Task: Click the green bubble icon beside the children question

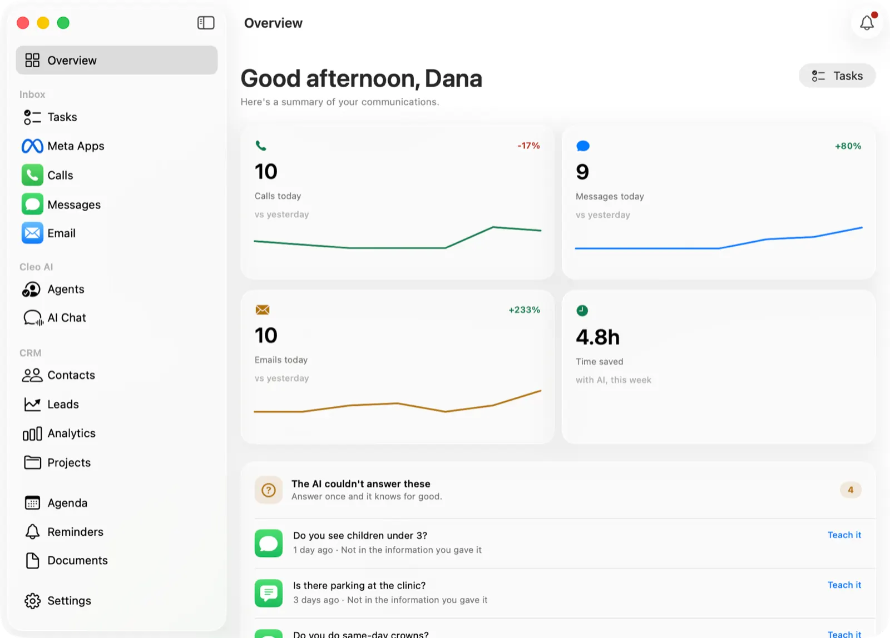Action: pyautogui.click(x=269, y=544)
